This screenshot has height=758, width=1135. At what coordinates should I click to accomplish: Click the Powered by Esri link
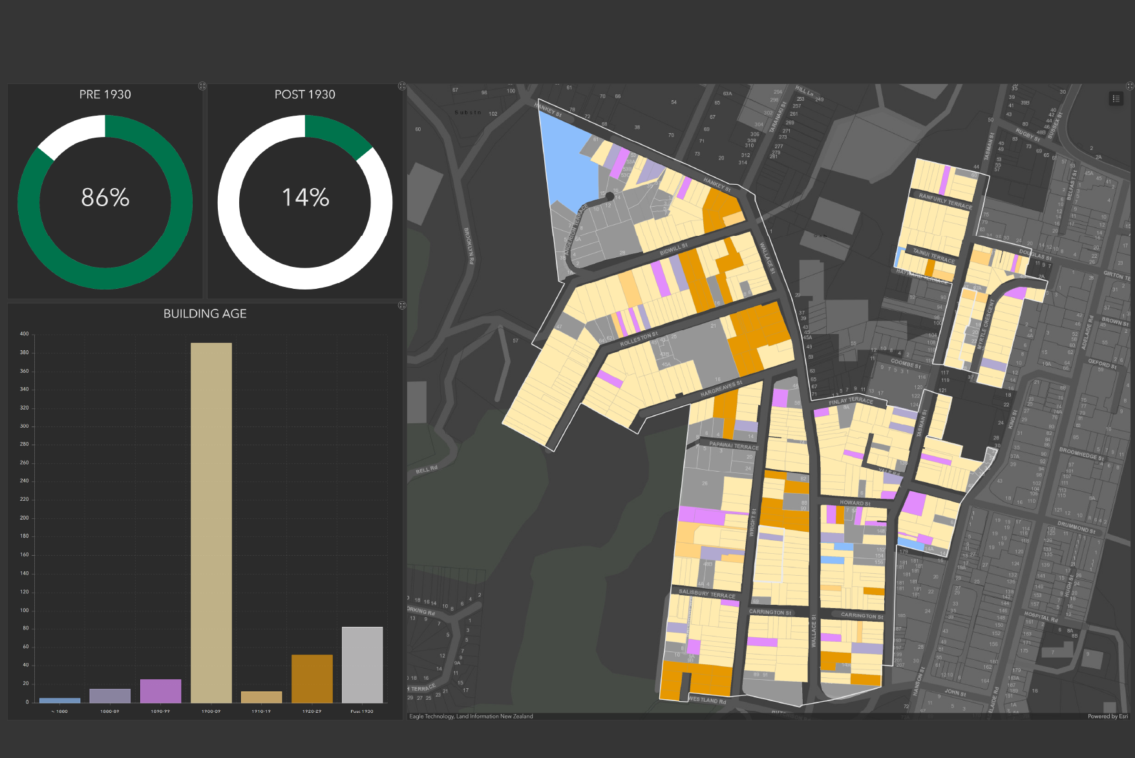(x=1107, y=716)
